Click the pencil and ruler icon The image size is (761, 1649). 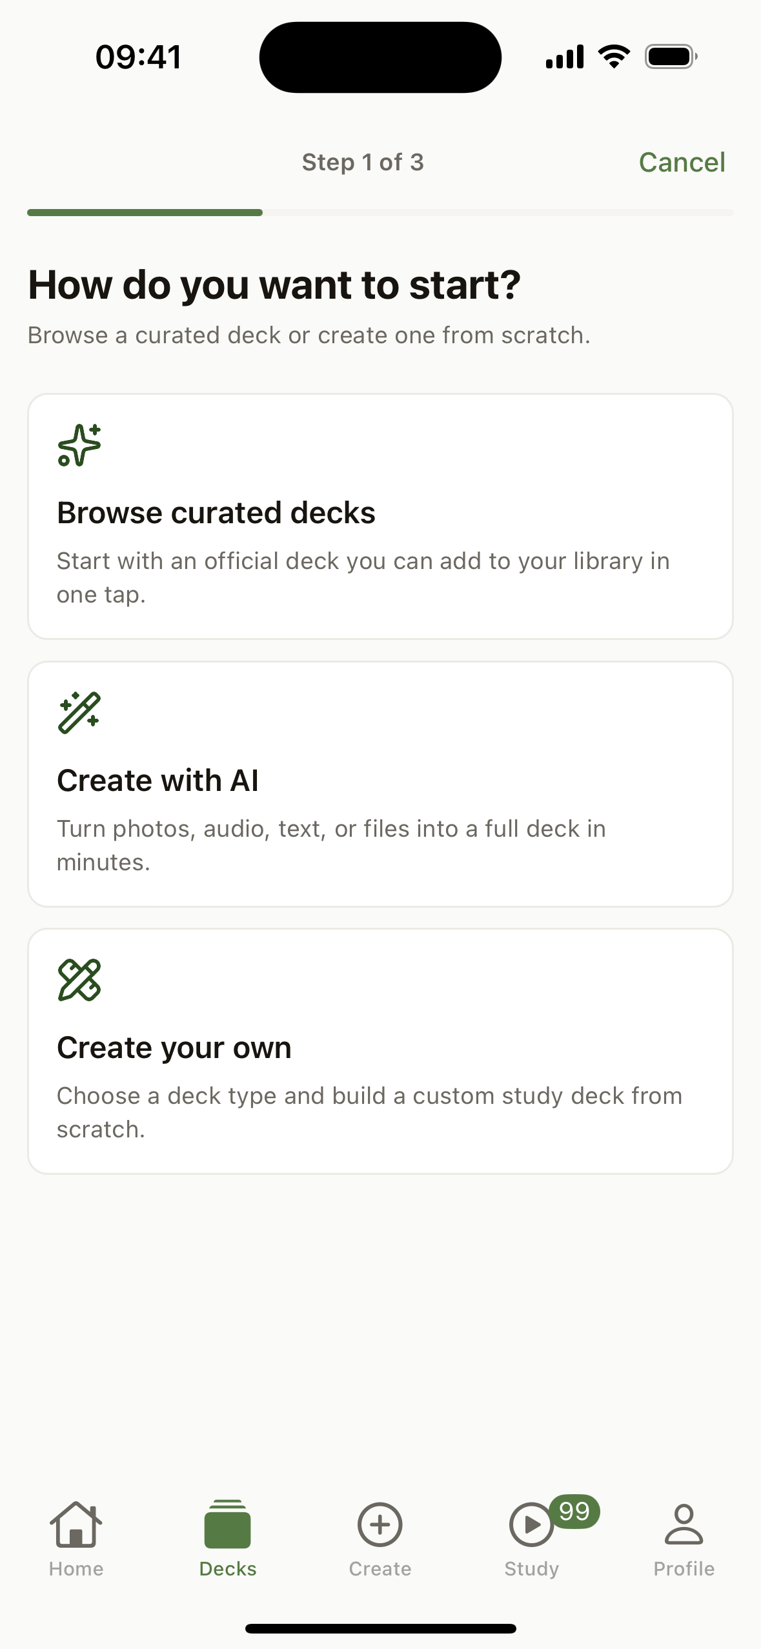[79, 980]
